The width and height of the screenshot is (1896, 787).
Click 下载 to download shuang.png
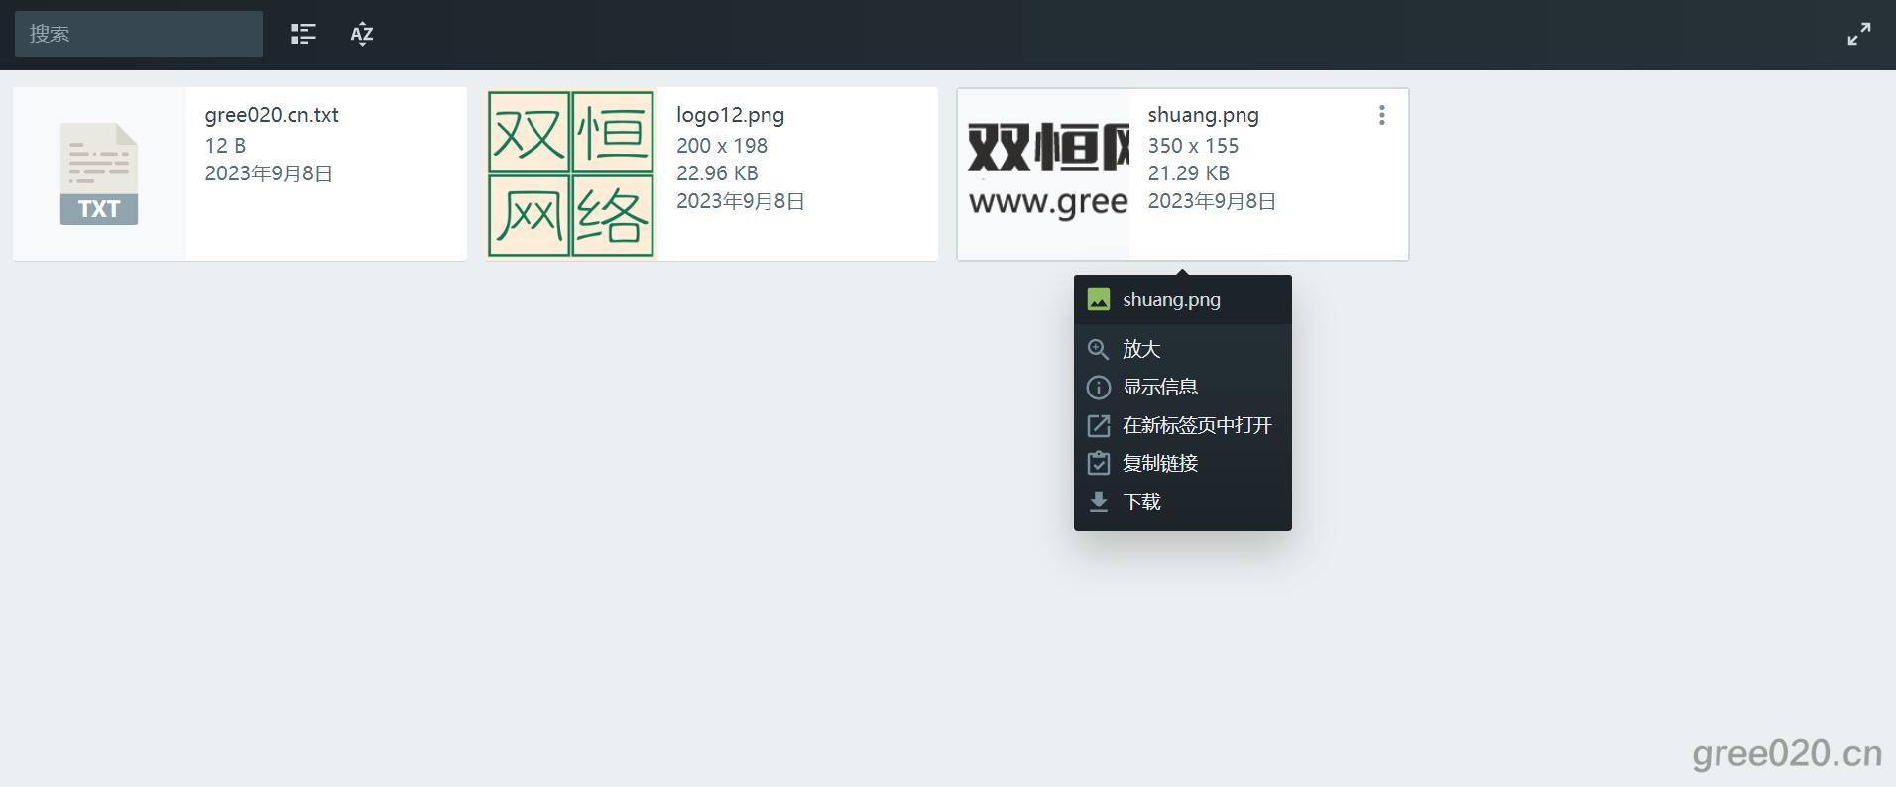1141,502
